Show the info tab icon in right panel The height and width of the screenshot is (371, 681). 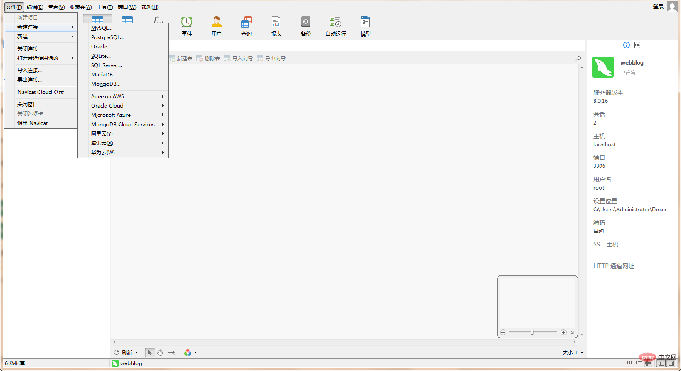tap(627, 45)
